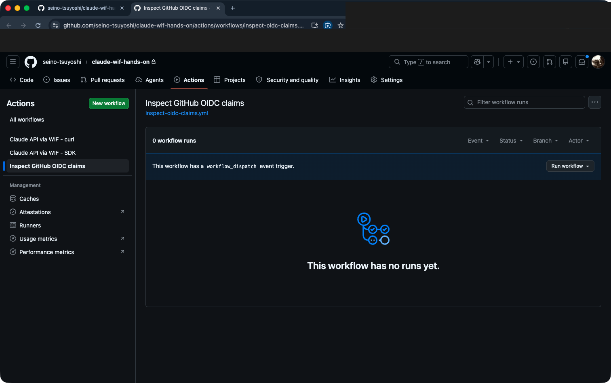Expand the Status filter dropdown
Viewport: 611px width, 383px height.
click(x=511, y=141)
